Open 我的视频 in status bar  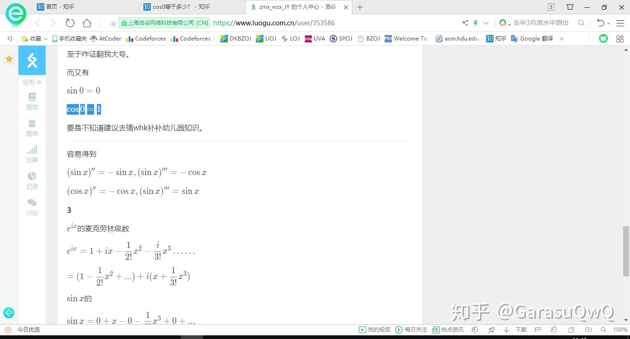(x=375, y=330)
